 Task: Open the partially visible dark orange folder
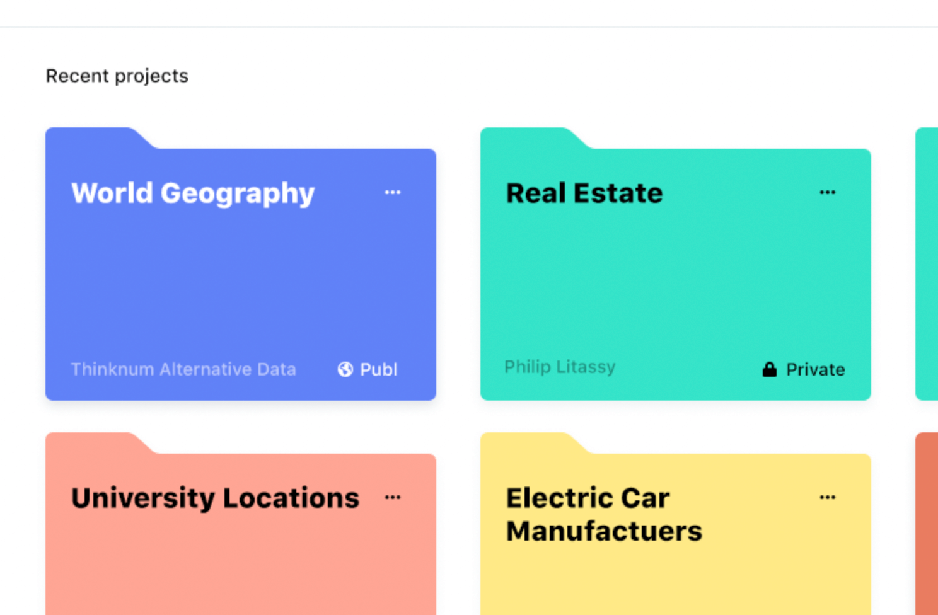[x=927, y=523]
